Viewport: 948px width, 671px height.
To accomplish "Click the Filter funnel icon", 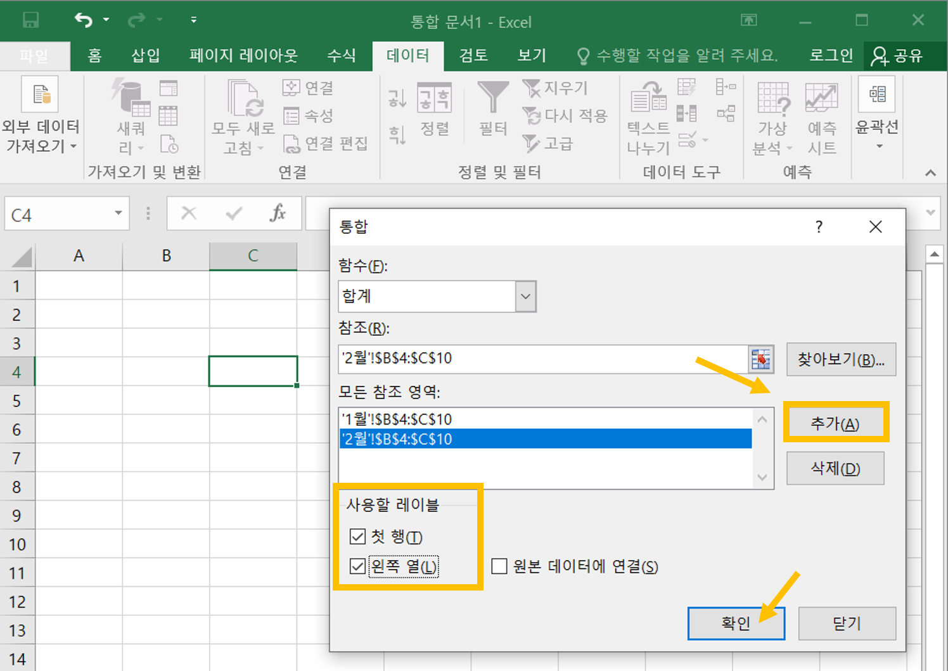I will coord(492,98).
